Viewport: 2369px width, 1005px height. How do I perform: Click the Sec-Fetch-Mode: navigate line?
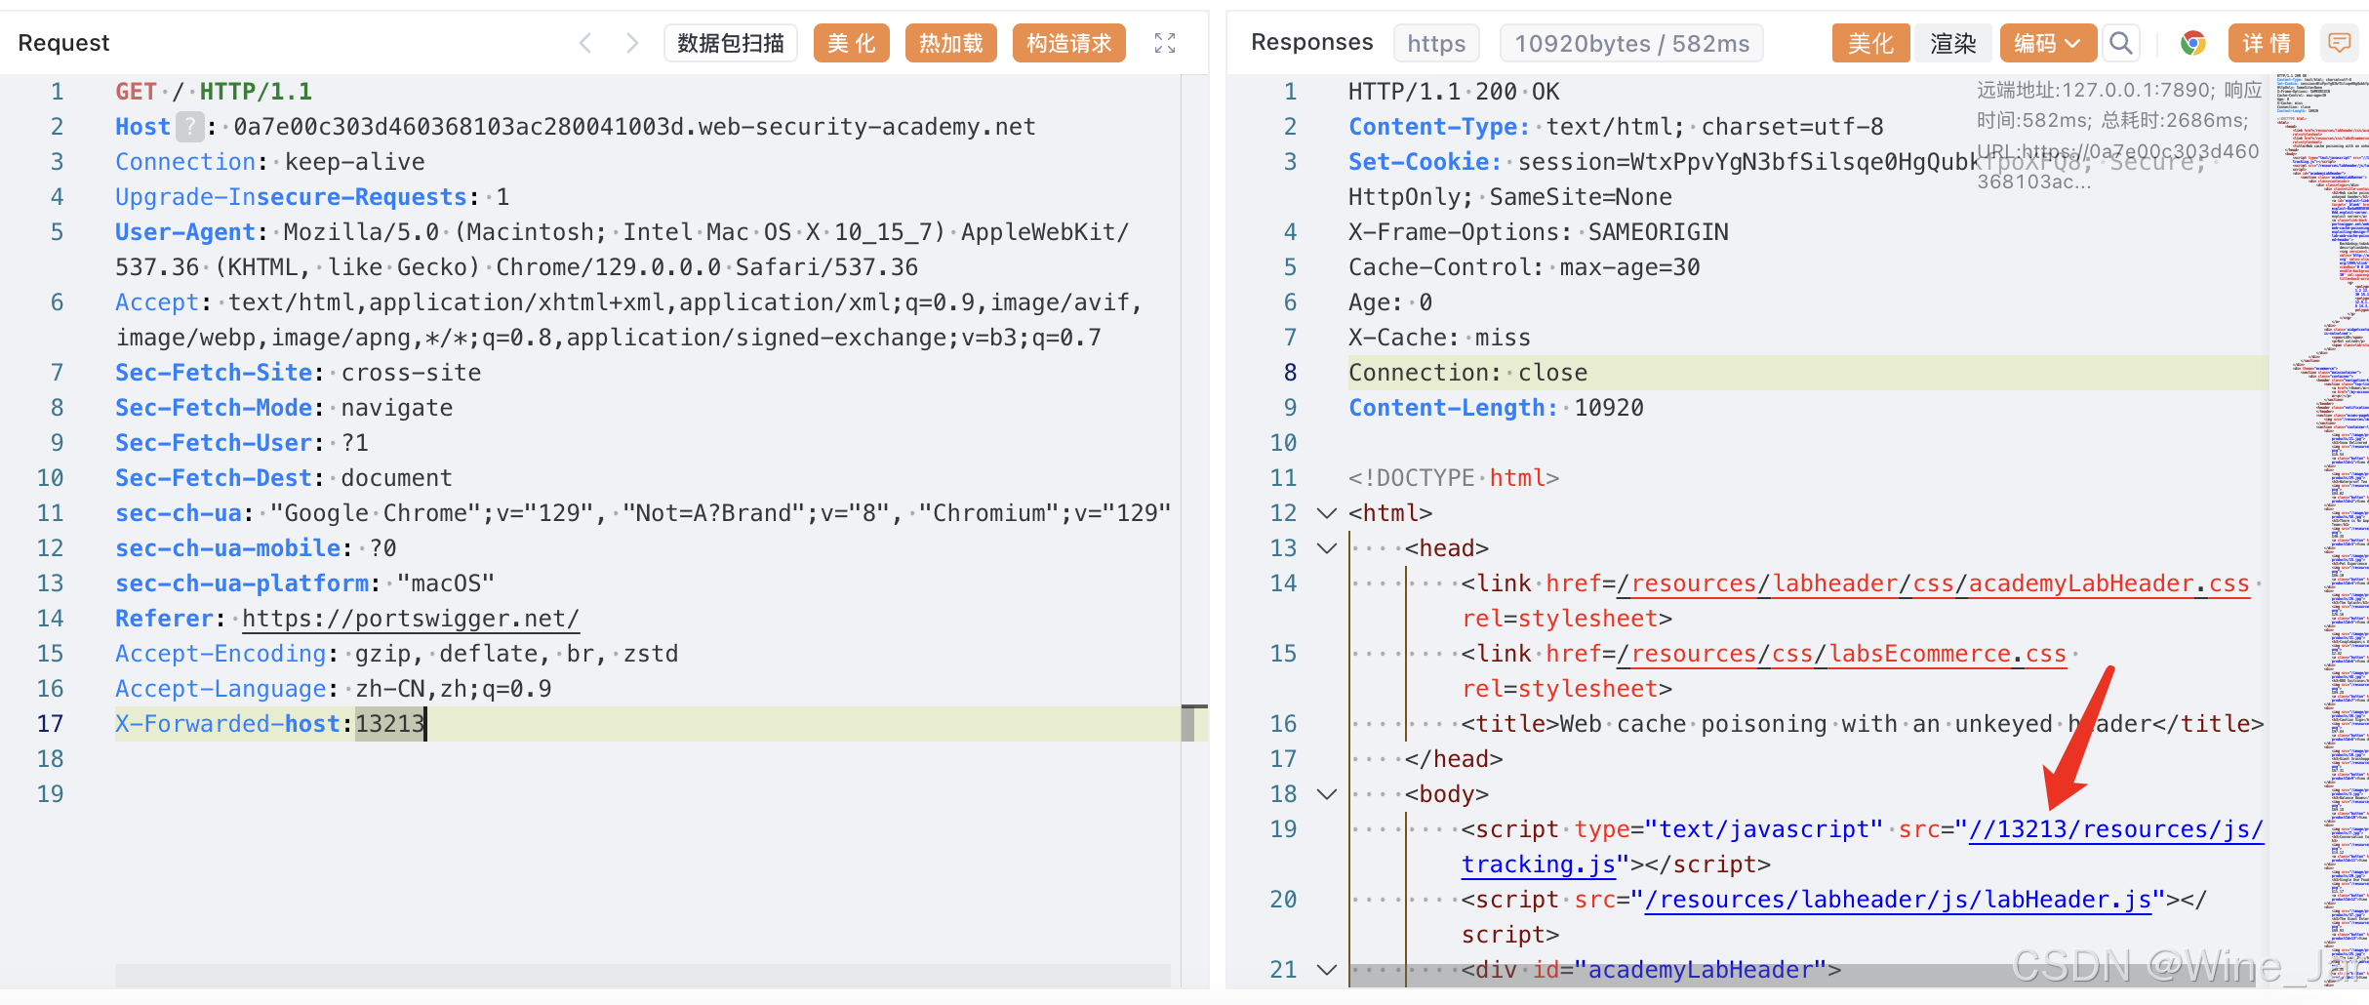tap(284, 408)
